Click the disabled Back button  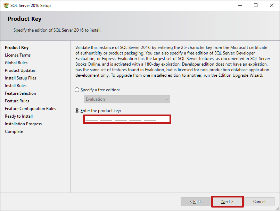point(195,202)
